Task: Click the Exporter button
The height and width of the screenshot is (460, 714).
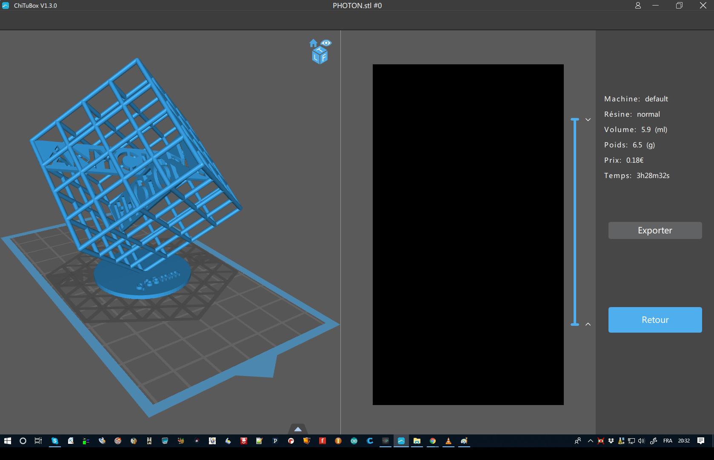Action: pyautogui.click(x=655, y=230)
